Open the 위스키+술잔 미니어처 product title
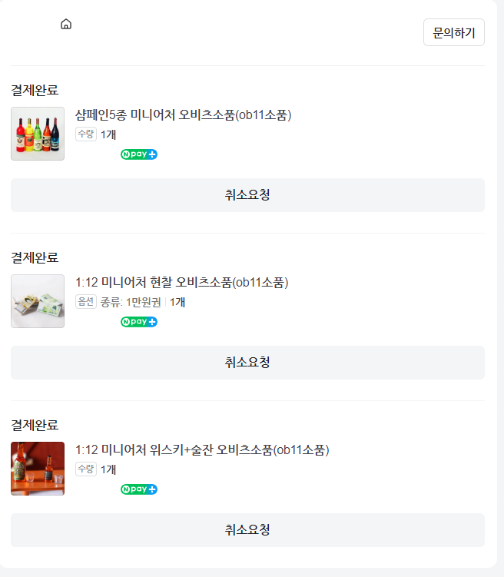The width and height of the screenshot is (504, 577). coord(202,450)
